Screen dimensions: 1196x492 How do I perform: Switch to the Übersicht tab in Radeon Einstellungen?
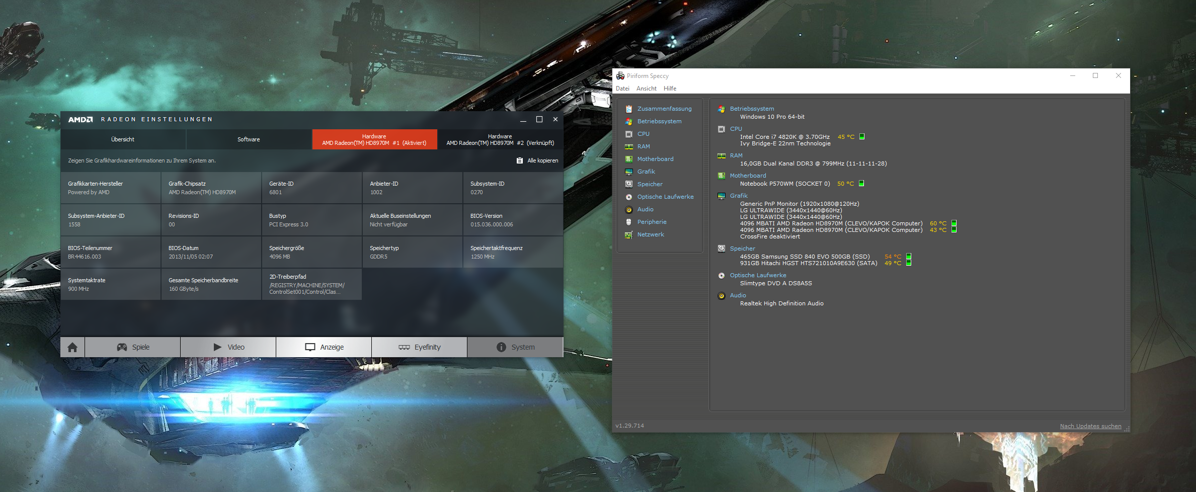click(x=123, y=139)
